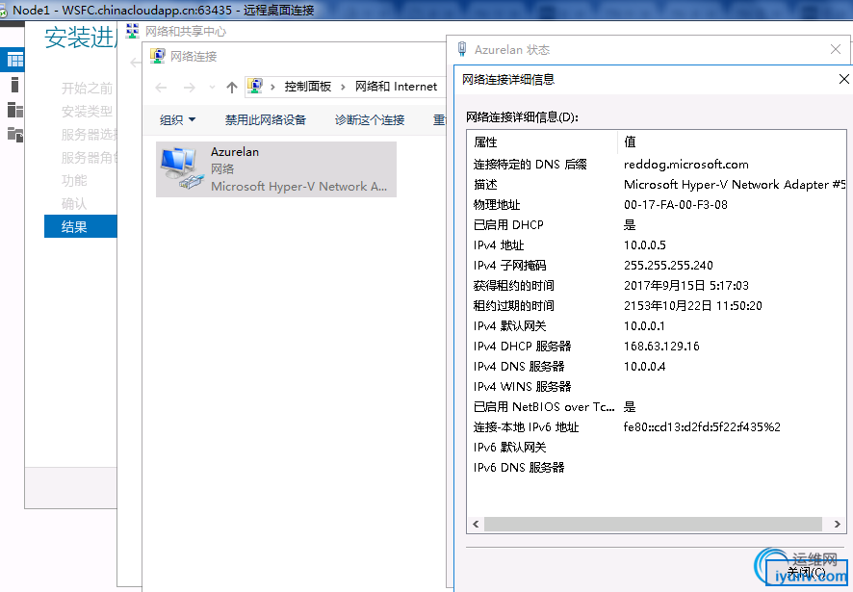Select 安装类型 step in install wizard
The height and width of the screenshot is (592, 853).
(x=87, y=112)
